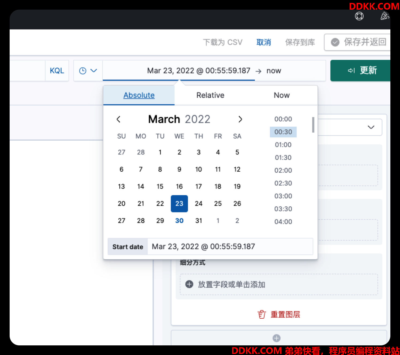Go to next month arrow
Viewport: 400px width, 355px height.
click(x=240, y=119)
